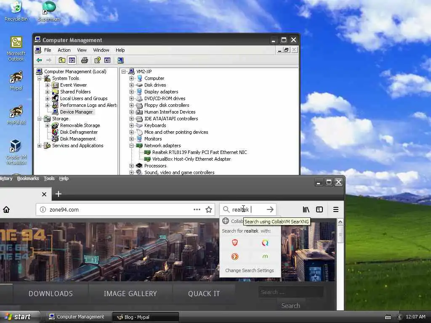Click the Print toolbar icon in Computer Management
Screen dimensions: 431x323
85,60
